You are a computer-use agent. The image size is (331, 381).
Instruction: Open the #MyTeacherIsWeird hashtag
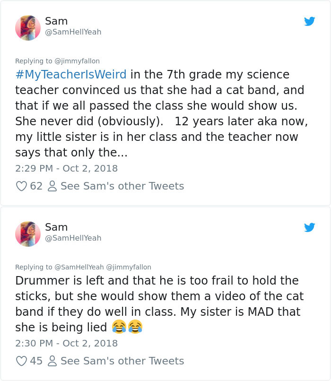[x=69, y=75]
